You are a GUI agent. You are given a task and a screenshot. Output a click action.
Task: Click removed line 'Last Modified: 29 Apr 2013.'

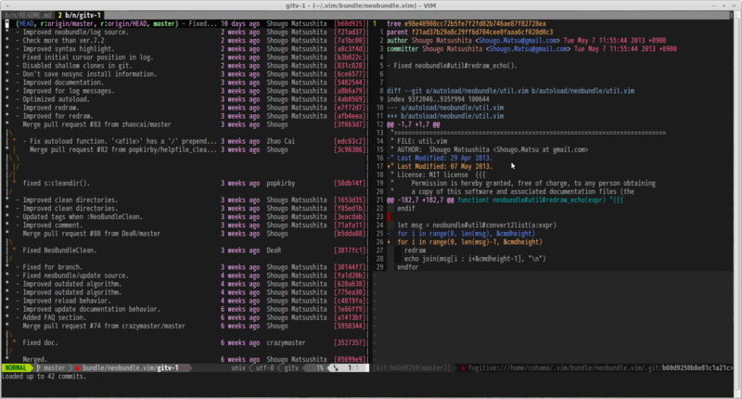[440, 158]
